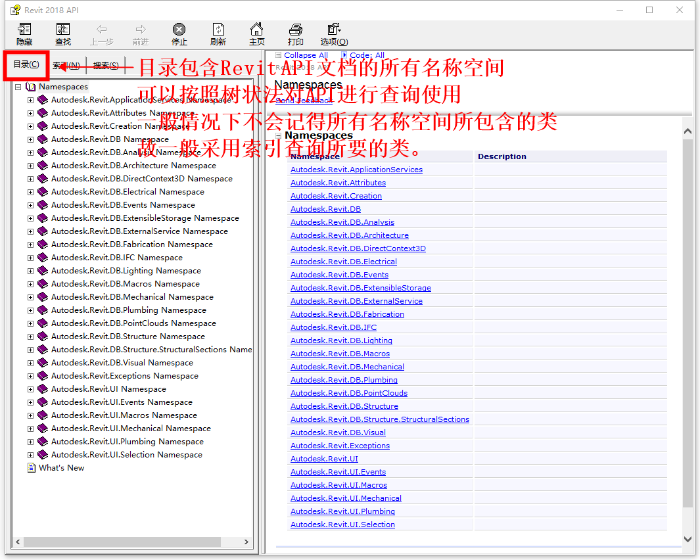Click the What's New page icon
This screenshot has width=700, height=560.
pos(32,467)
